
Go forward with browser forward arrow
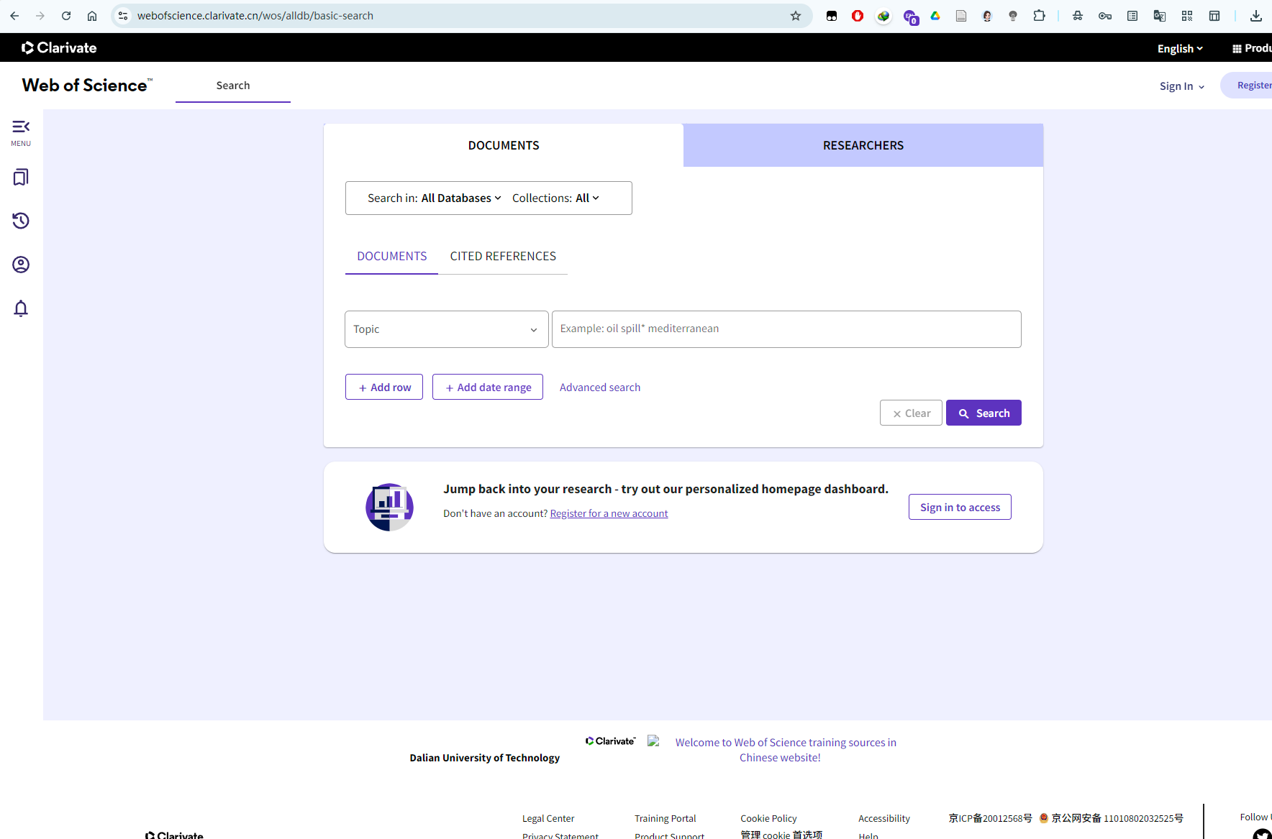click(x=40, y=16)
